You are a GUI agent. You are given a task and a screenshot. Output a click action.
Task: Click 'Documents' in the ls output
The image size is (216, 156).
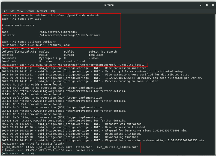click(9, 58)
